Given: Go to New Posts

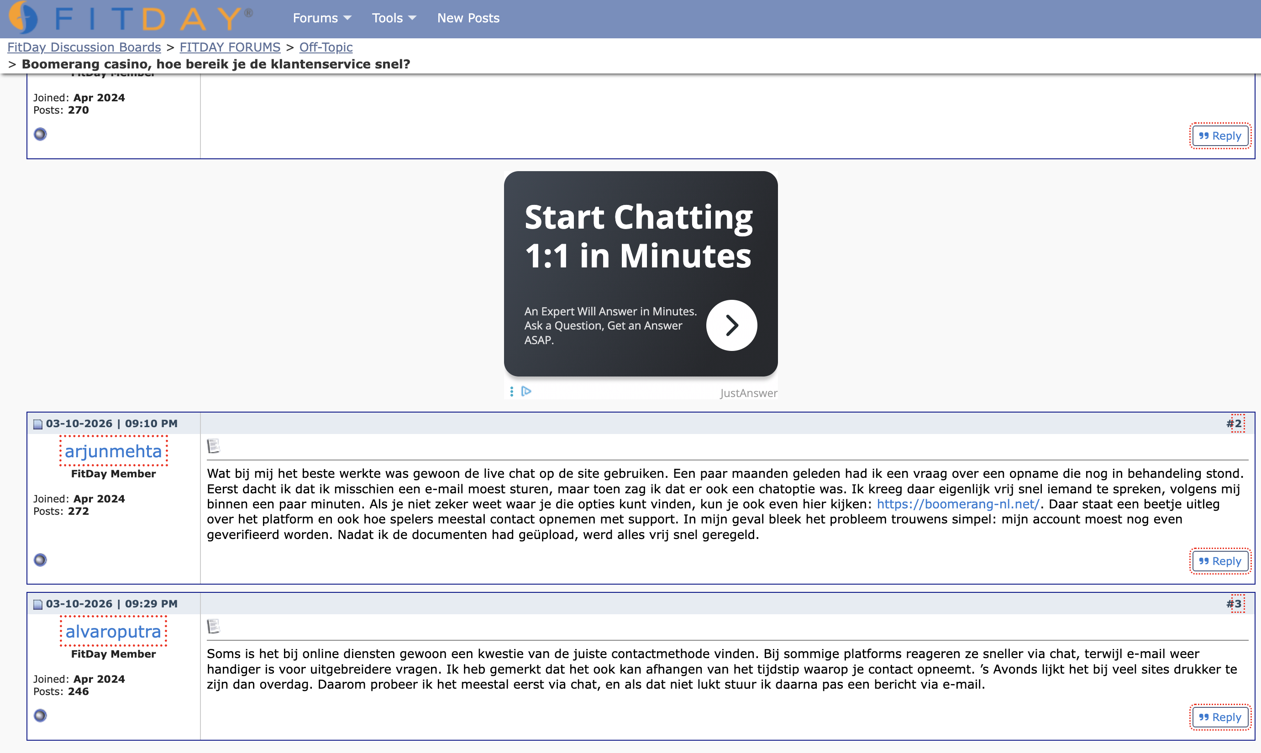Looking at the screenshot, I should click(468, 18).
